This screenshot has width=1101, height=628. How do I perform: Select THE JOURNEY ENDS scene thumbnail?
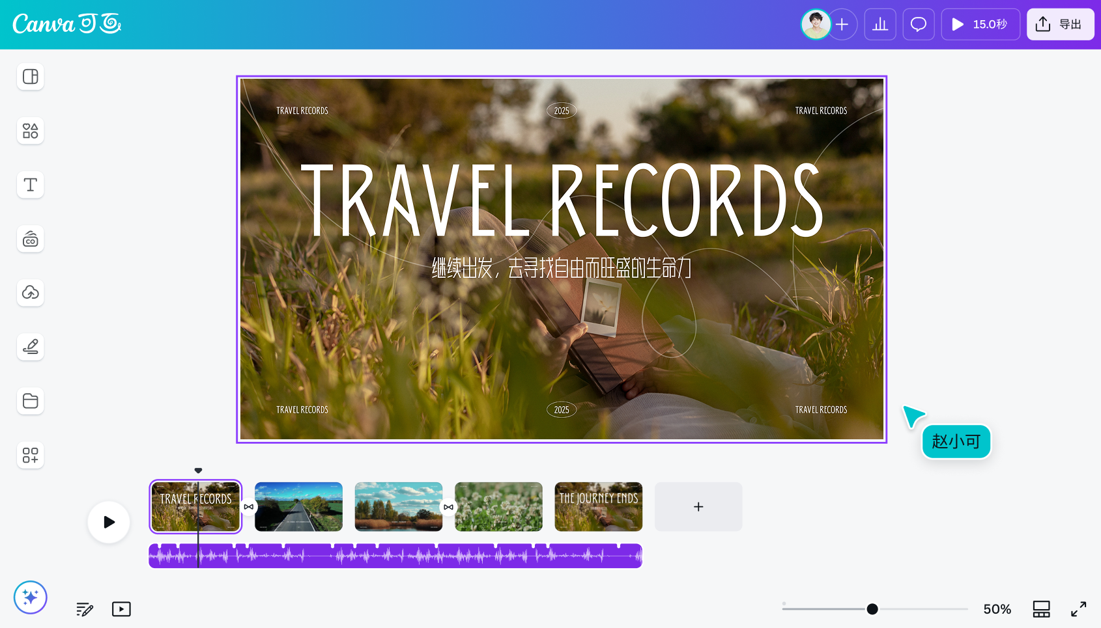click(x=599, y=507)
